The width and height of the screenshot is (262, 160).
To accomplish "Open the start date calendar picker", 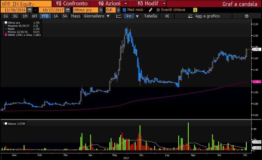I will coord(30,10).
